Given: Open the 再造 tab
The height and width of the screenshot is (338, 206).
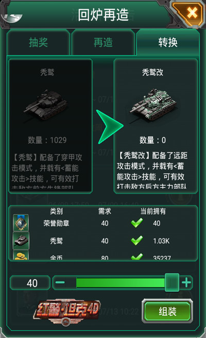Looking at the screenshot, I should tap(103, 42).
